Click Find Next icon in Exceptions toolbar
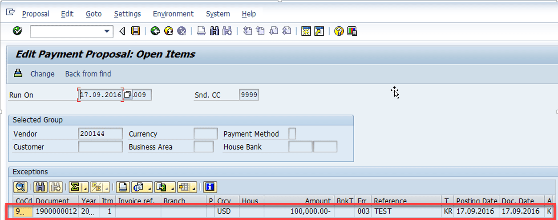558x220 pixels. click(55, 187)
